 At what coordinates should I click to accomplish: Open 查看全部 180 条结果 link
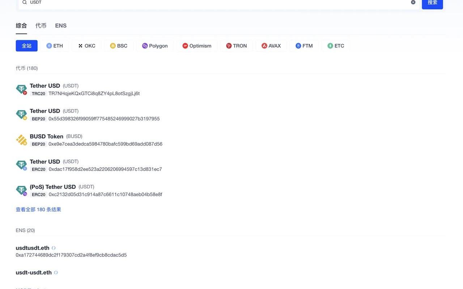[x=38, y=210]
